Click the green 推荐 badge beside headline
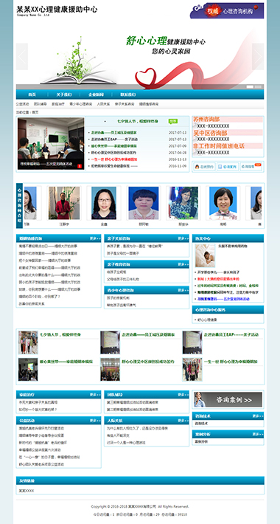This screenshot has width=280, height=524. point(173,121)
